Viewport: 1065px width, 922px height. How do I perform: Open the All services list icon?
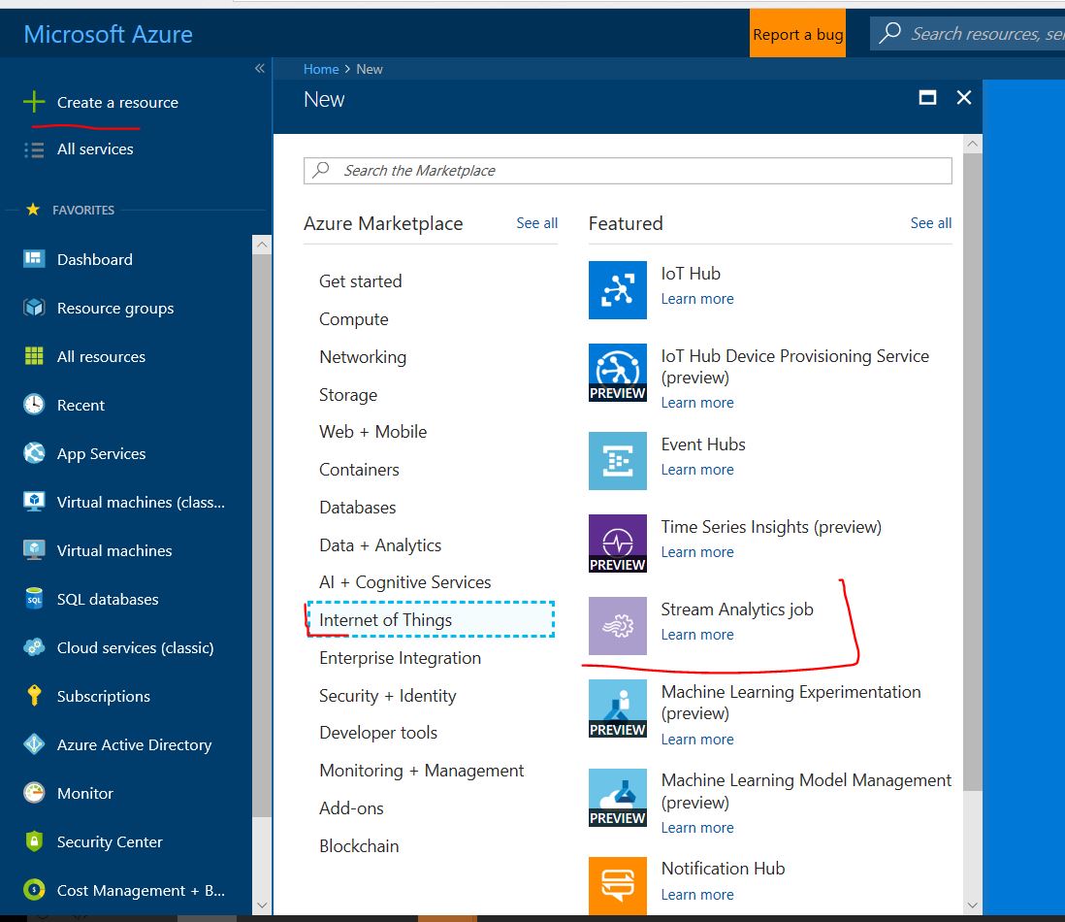[34, 149]
